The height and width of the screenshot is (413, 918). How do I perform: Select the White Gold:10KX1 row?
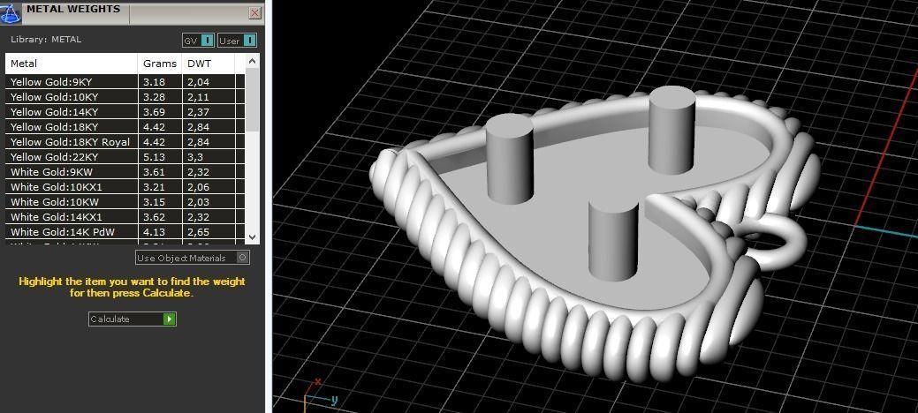pyautogui.click(x=125, y=187)
